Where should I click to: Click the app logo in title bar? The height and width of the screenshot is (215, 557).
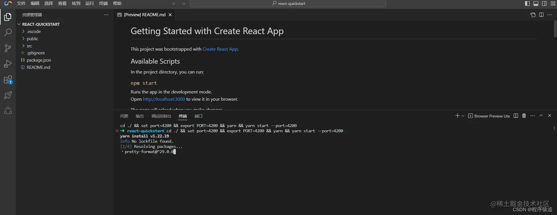[x=8, y=3]
